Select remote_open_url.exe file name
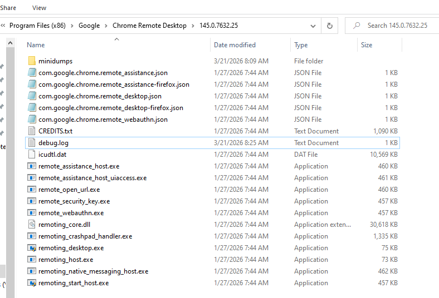 69,190
